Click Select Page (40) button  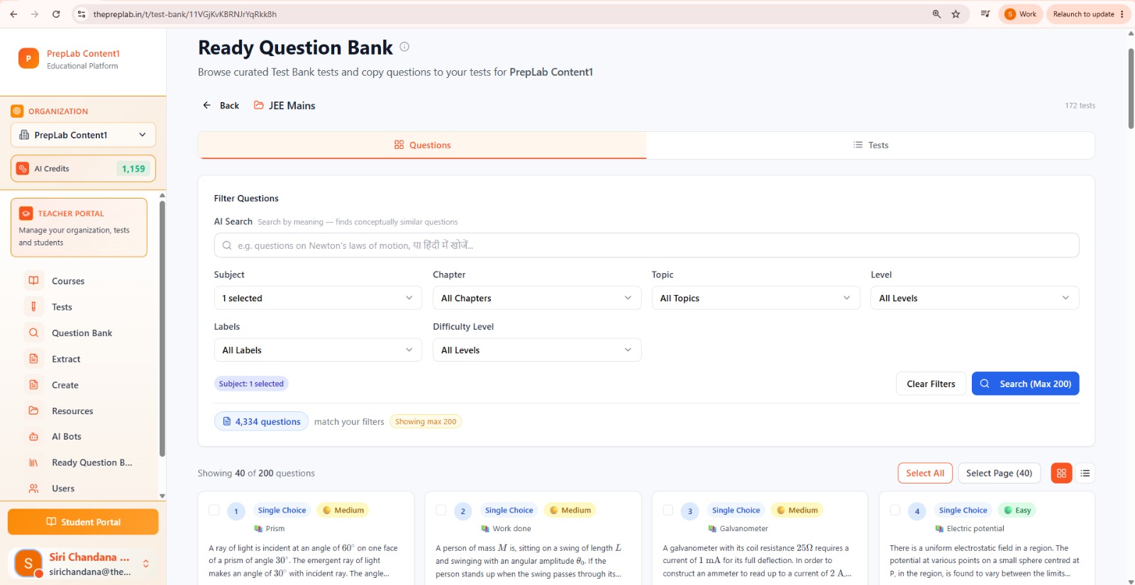(x=999, y=473)
